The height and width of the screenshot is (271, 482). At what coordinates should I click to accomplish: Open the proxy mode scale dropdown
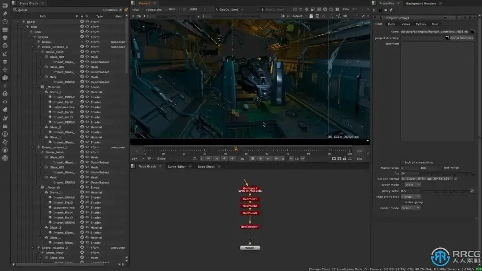412,185
